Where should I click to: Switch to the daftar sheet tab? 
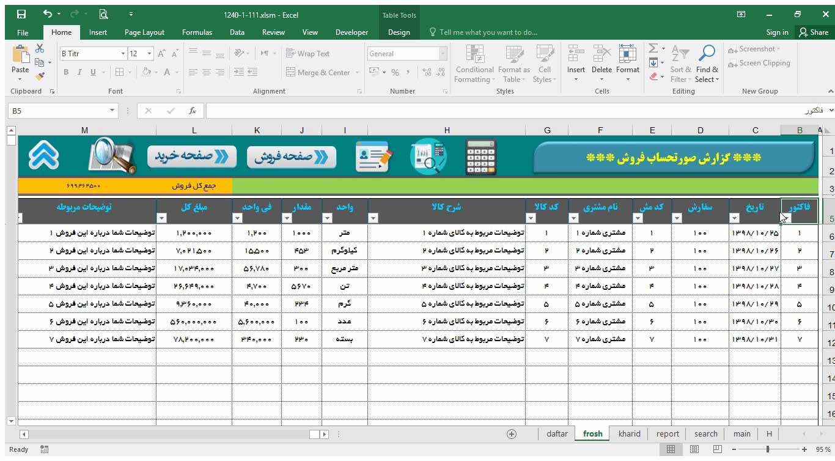(x=557, y=433)
